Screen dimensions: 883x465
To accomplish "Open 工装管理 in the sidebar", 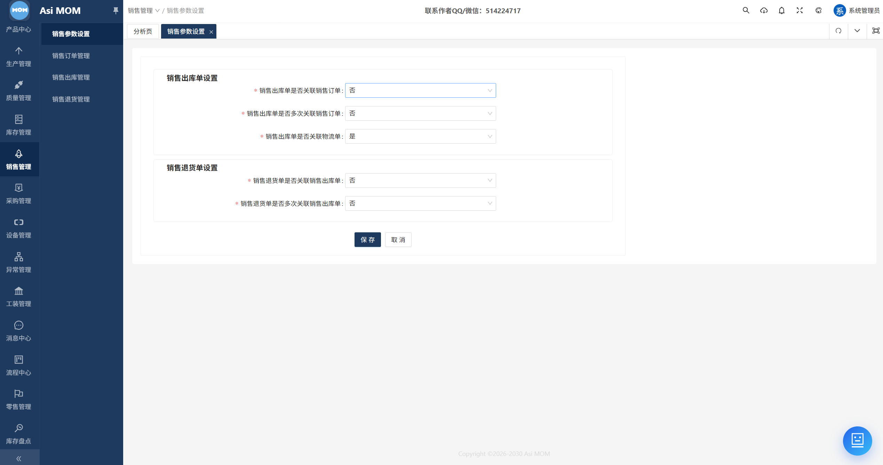I will point(19,297).
